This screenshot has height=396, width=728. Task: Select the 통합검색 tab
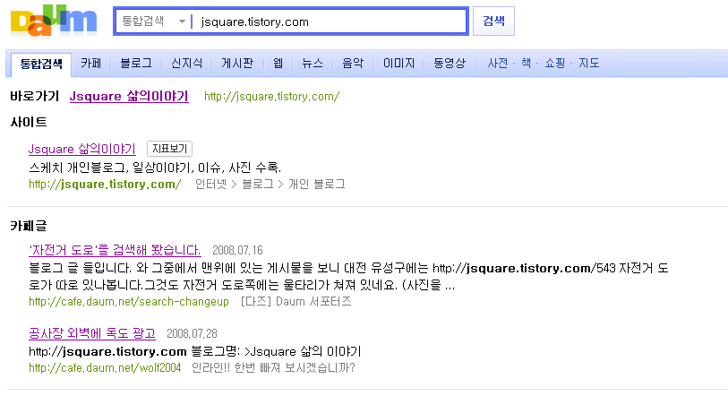click(41, 64)
